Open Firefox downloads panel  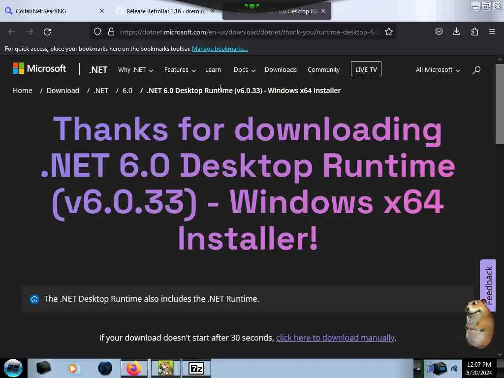coord(456,31)
